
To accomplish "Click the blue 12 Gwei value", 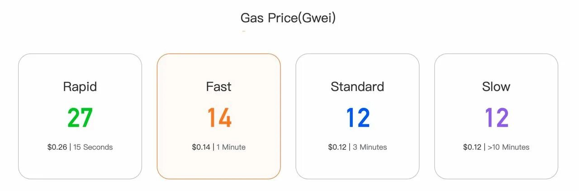I will 358,118.
